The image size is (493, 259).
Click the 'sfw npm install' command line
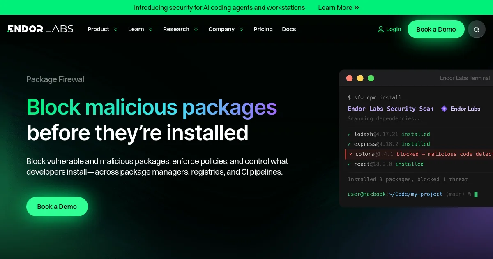coord(375,98)
